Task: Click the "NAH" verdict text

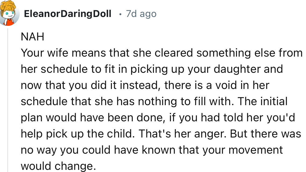Action: click(32, 37)
